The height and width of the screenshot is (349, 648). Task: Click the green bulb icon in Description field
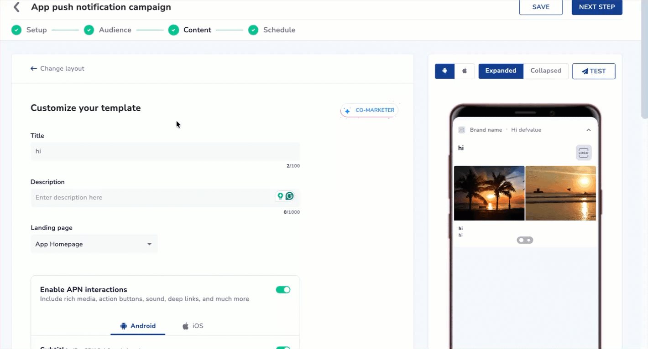(x=280, y=196)
